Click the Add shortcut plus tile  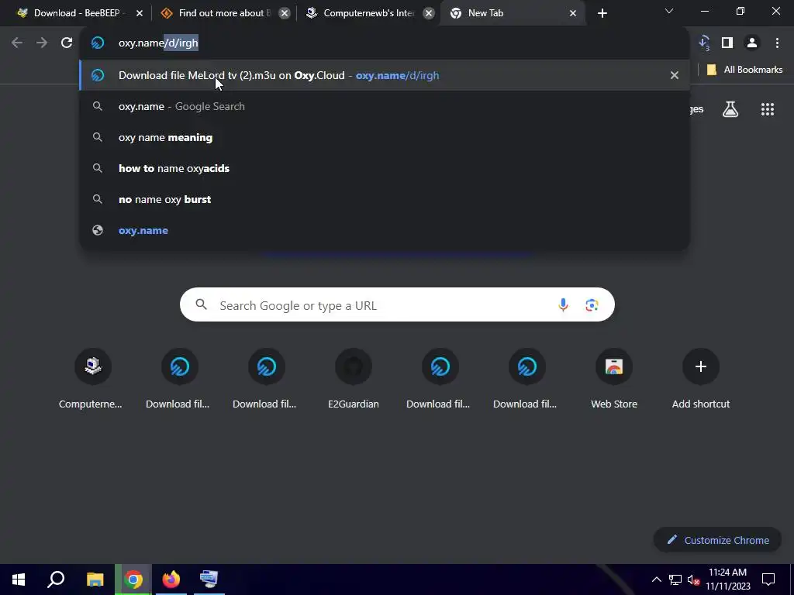coord(701,378)
